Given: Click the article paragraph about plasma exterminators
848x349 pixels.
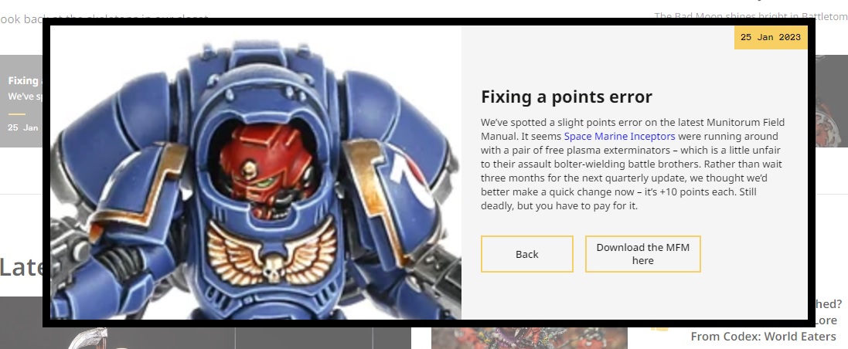Looking at the screenshot, I should [x=632, y=164].
